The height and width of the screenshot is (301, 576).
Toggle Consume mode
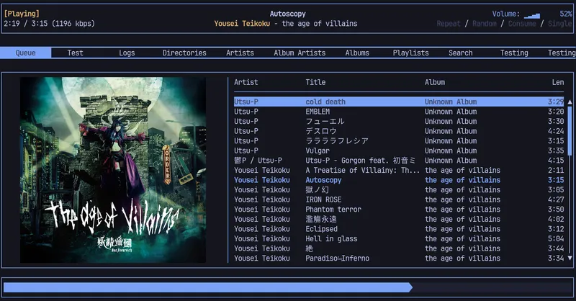click(x=522, y=24)
